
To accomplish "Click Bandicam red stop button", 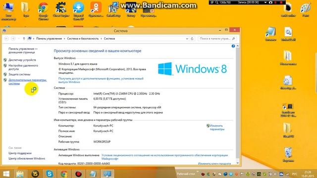I will coord(281,2).
